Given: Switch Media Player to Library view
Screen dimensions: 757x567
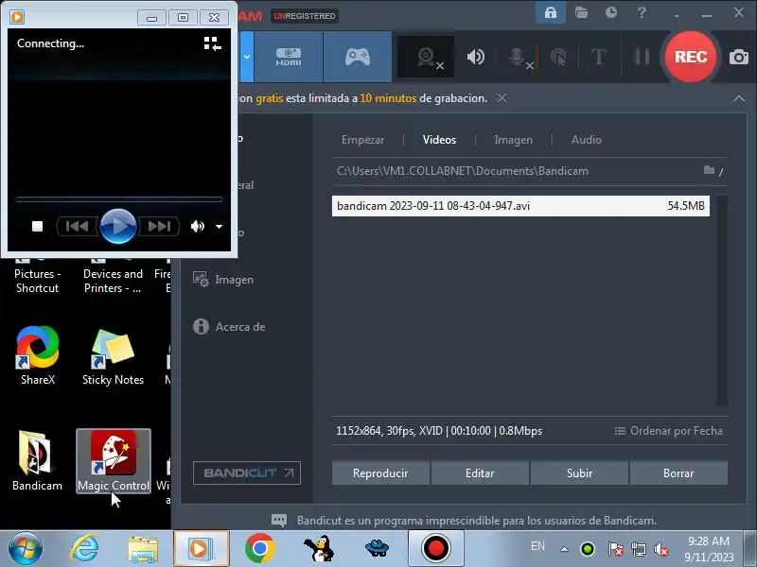Looking at the screenshot, I should click(x=212, y=43).
